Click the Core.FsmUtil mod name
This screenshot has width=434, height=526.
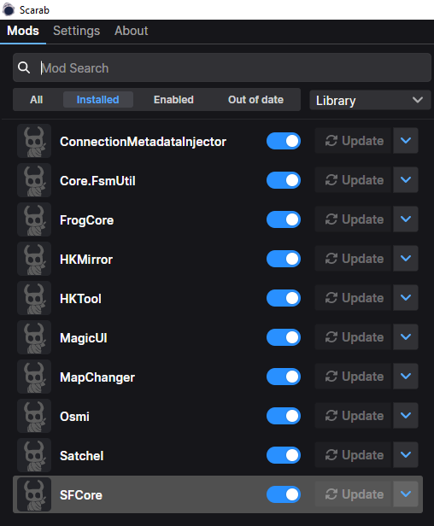point(97,181)
